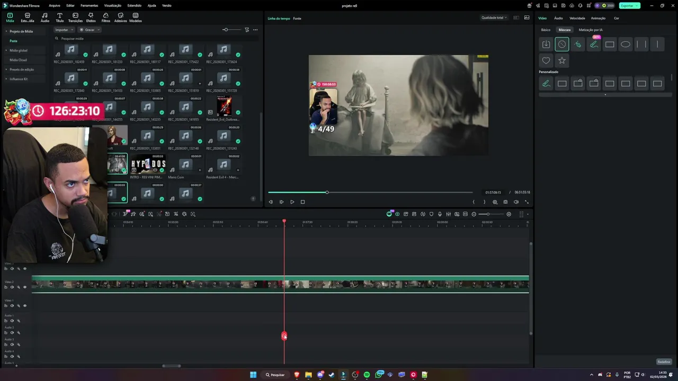678x381 pixels.
Task: Select the Fonte preview tab
Action: click(297, 19)
